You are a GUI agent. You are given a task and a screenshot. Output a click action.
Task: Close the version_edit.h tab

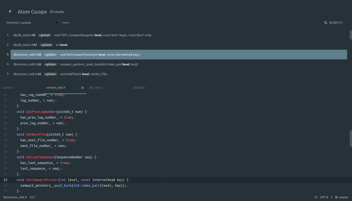click(x=83, y=88)
